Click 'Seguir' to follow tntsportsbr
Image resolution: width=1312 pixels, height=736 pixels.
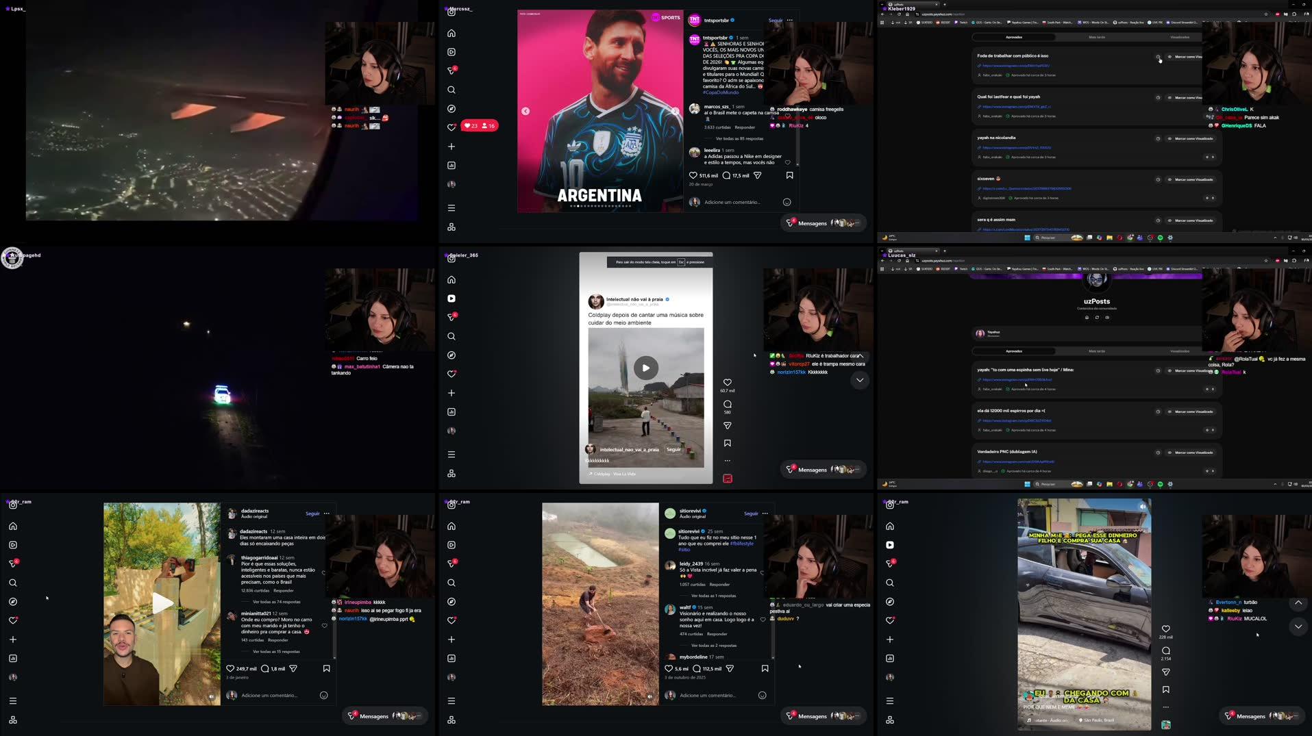tap(774, 21)
